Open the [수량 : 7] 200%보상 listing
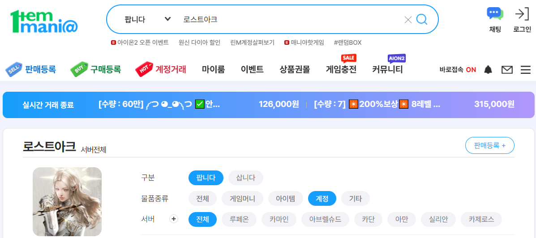 377,105
